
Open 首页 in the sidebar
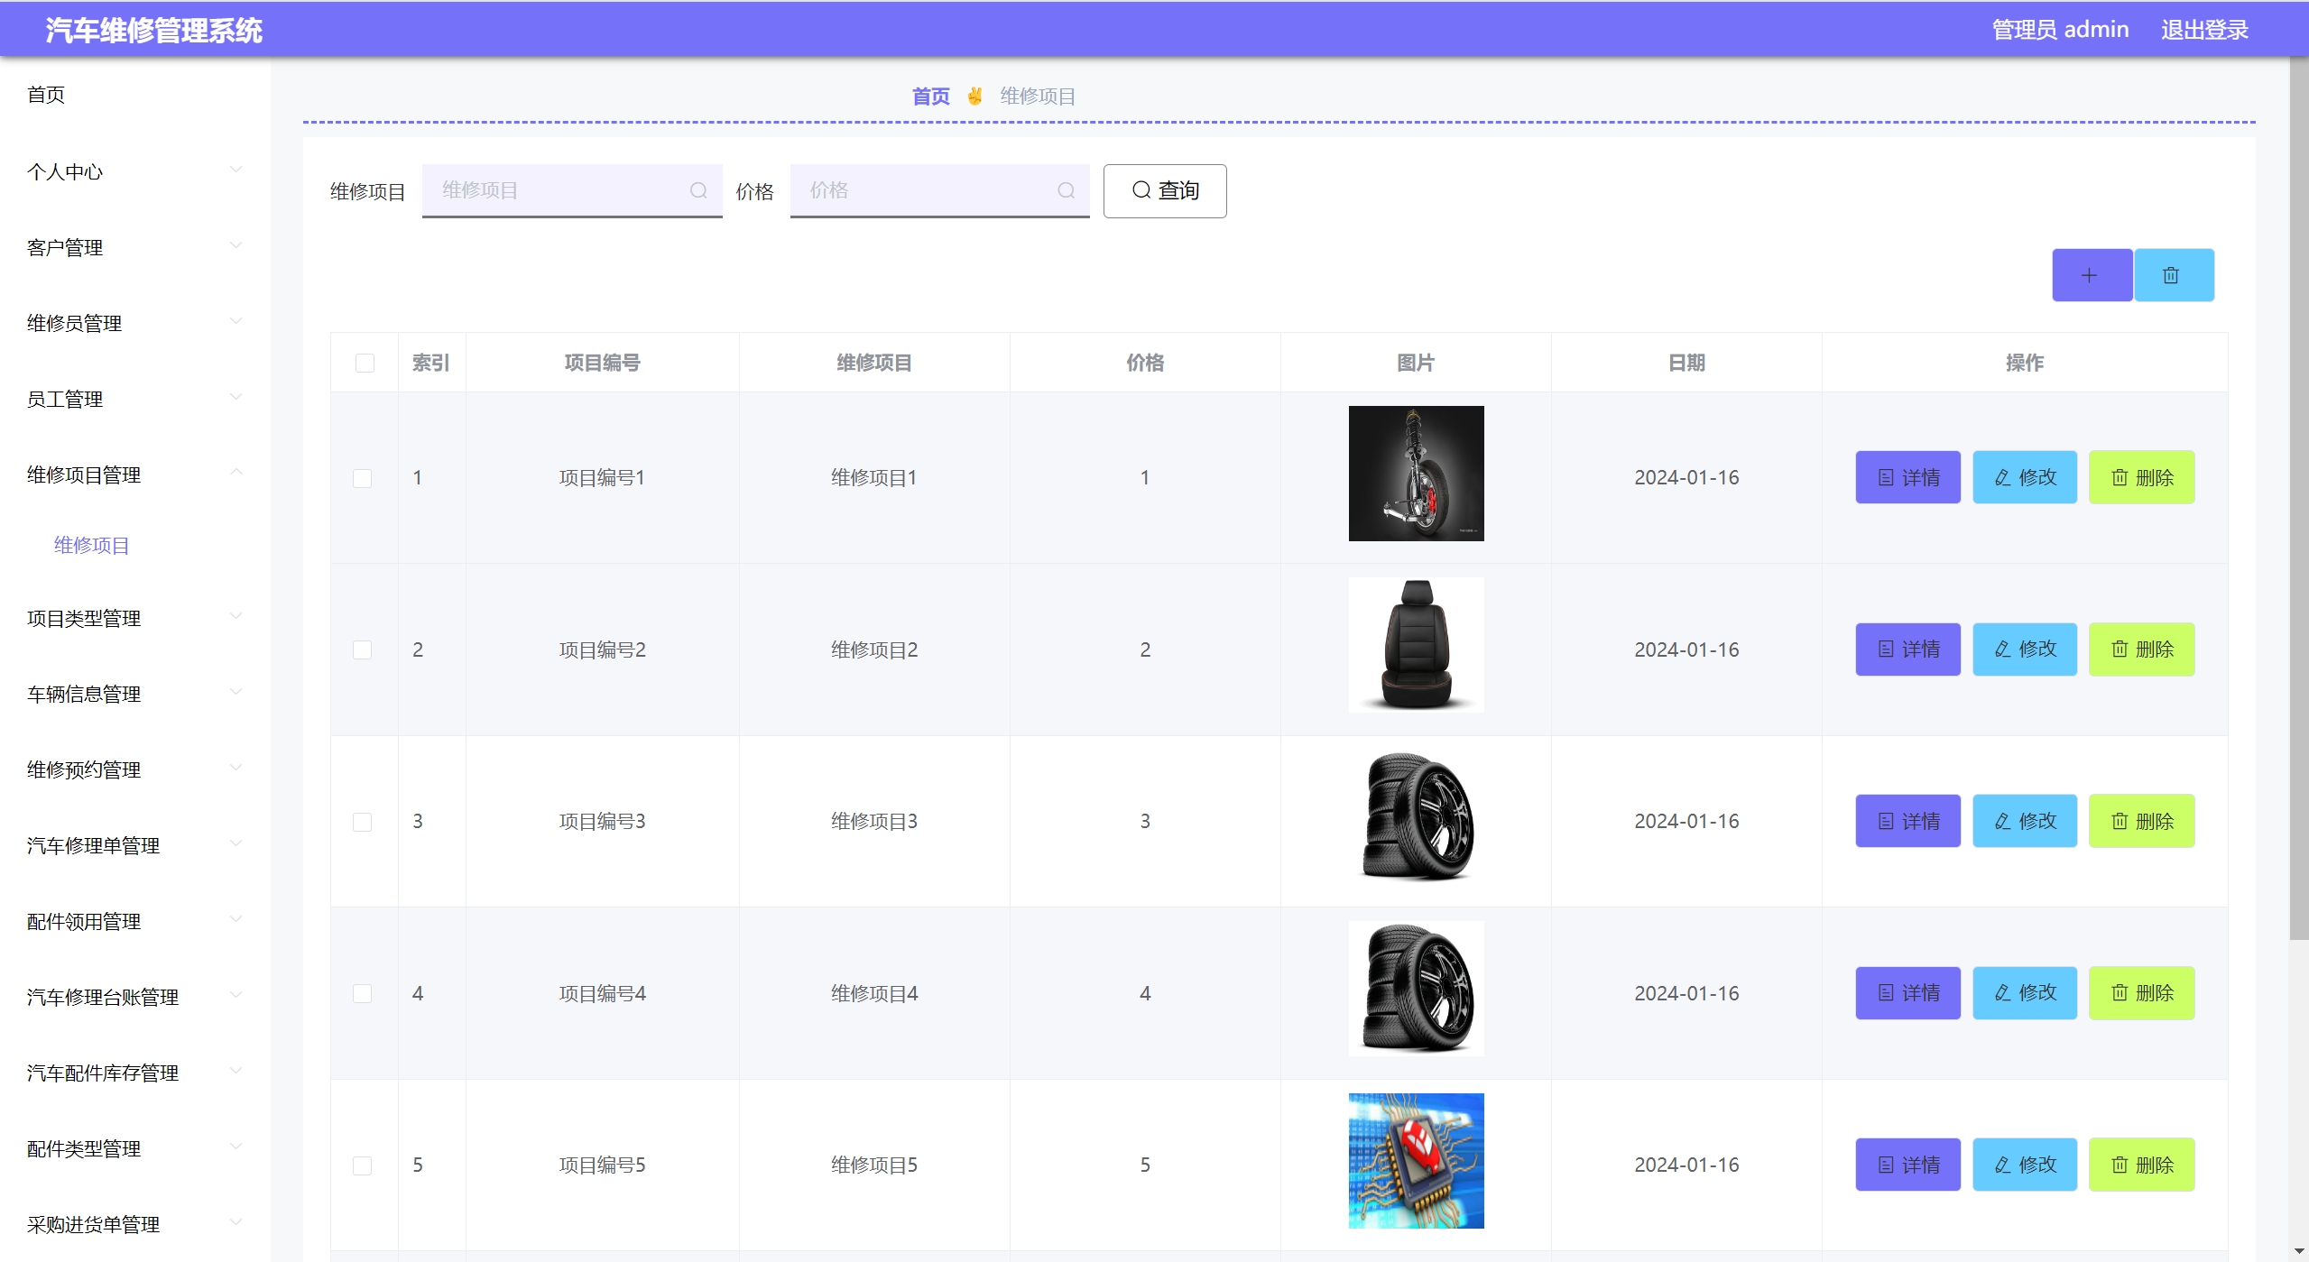[x=46, y=95]
